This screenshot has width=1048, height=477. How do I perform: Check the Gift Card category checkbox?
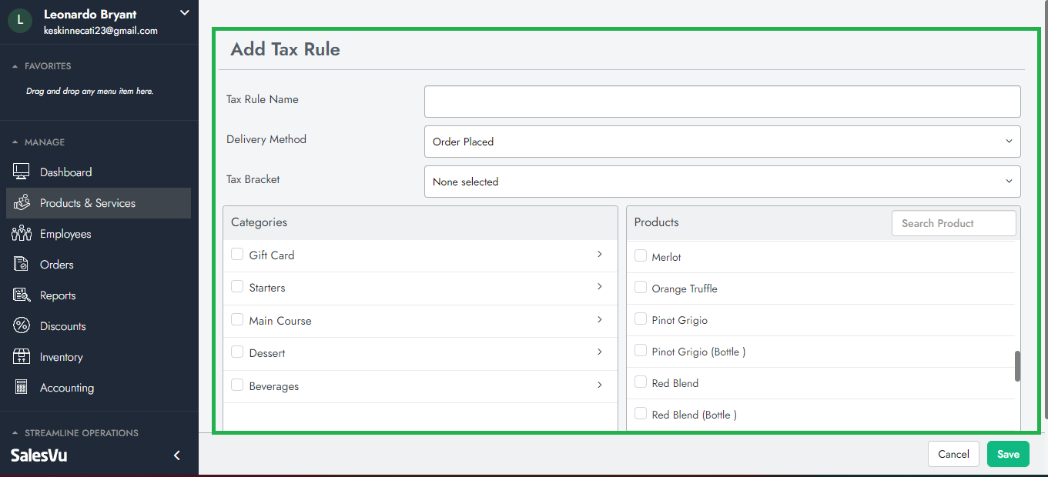pyautogui.click(x=237, y=255)
